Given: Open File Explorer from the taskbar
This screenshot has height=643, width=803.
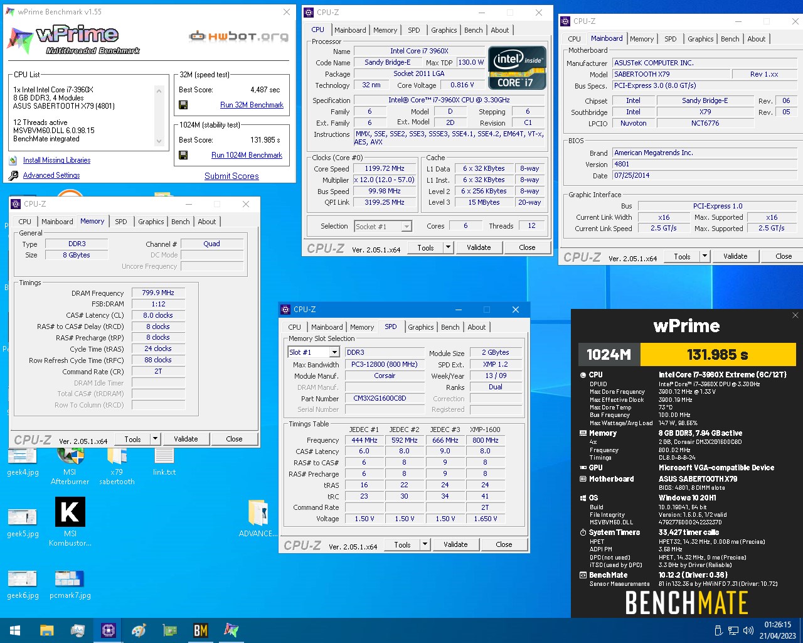Looking at the screenshot, I should tap(46, 630).
